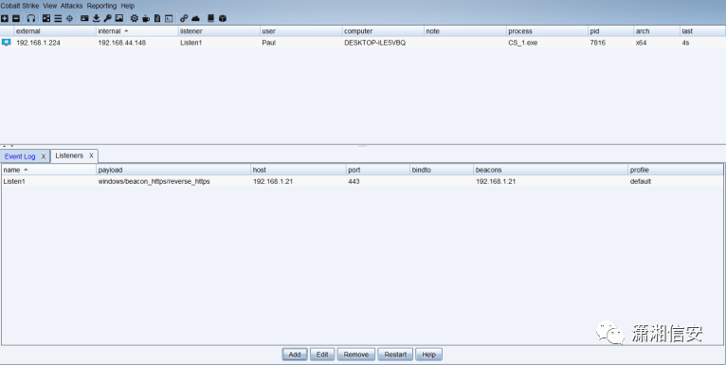Screen dimensions: 726x365
Task: Sort listeners by payload column header
Action: click(173, 170)
